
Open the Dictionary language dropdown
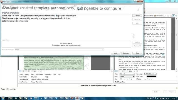click(59, 49)
